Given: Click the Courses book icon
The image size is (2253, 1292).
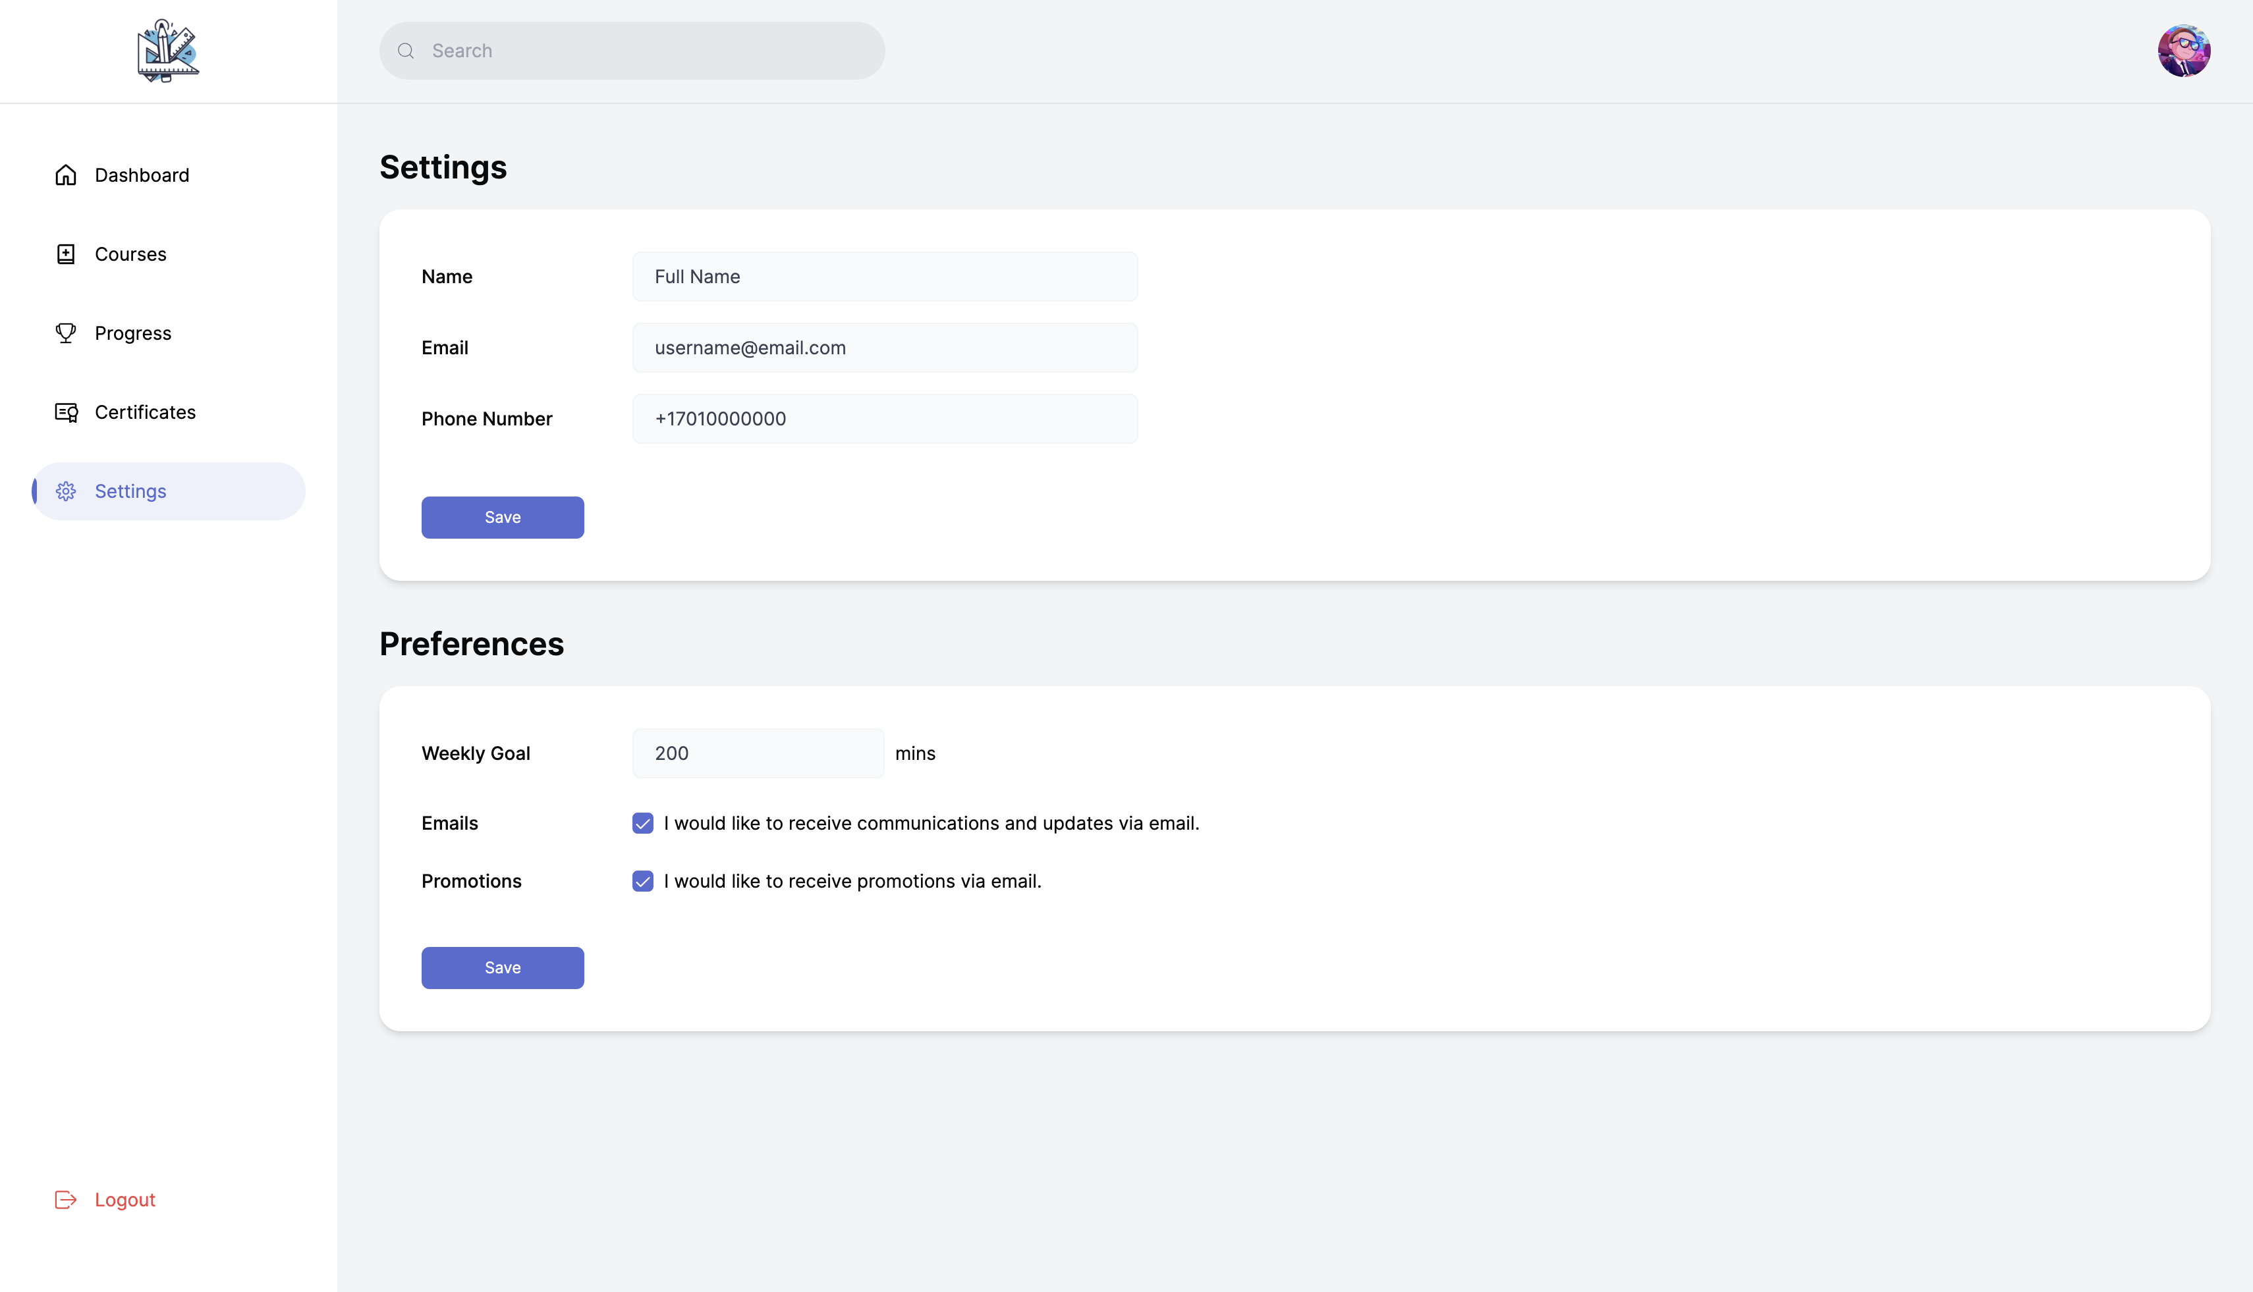Looking at the screenshot, I should tap(66, 254).
